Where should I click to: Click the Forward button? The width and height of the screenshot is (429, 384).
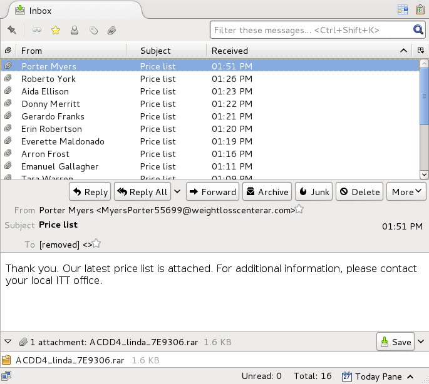click(212, 192)
